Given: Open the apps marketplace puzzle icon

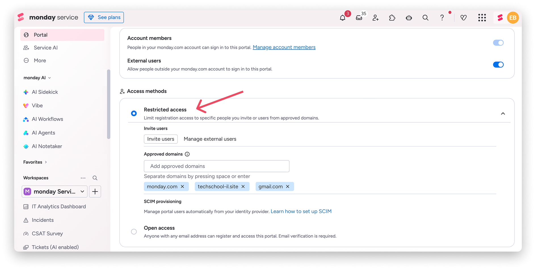Looking at the screenshot, I should [392, 18].
